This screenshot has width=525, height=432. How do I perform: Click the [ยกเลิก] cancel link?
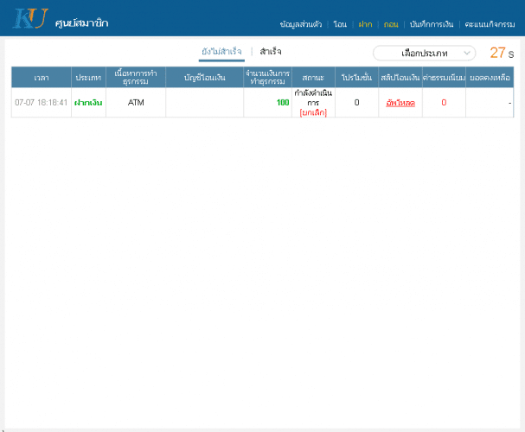pos(313,112)
